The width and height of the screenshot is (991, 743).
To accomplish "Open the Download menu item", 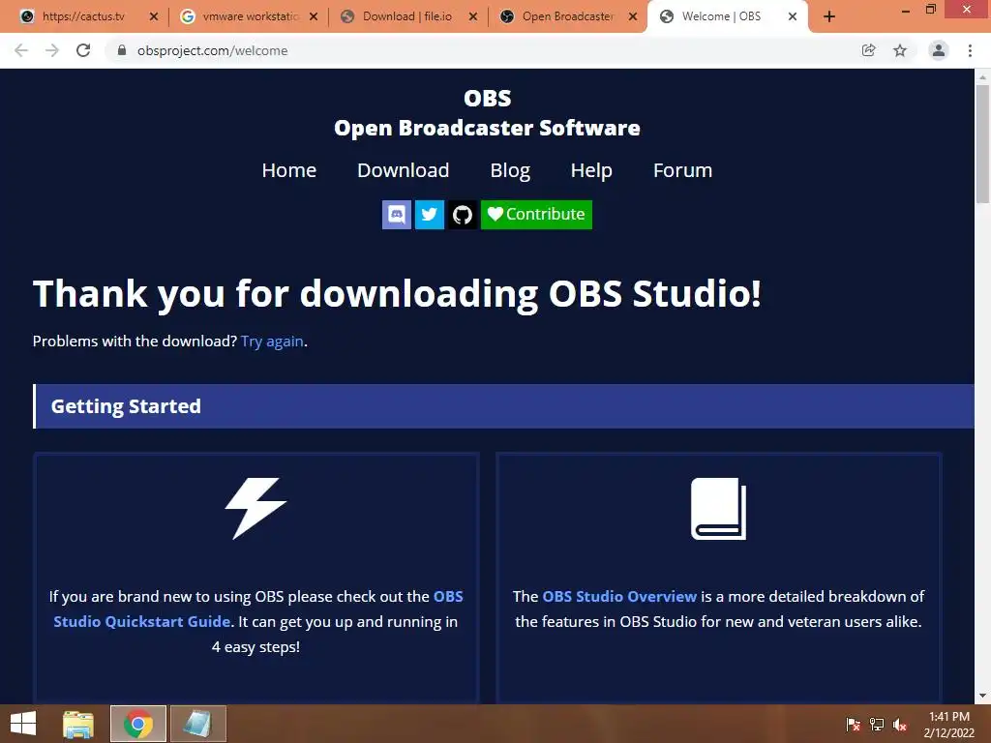I will (x=404, y=170).
